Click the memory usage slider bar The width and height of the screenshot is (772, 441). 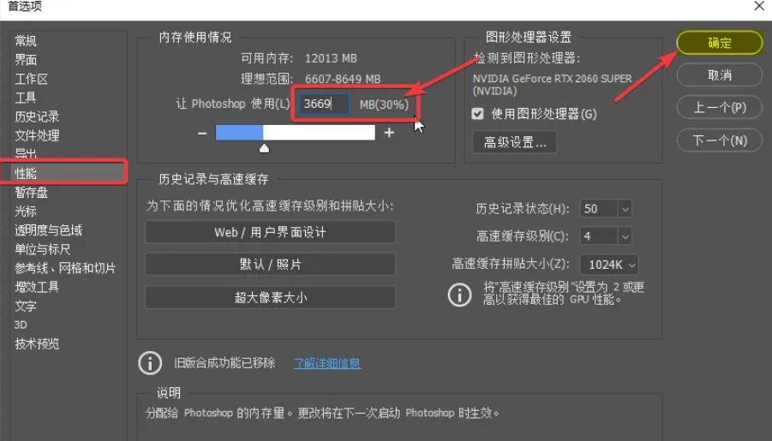point(295,133)
